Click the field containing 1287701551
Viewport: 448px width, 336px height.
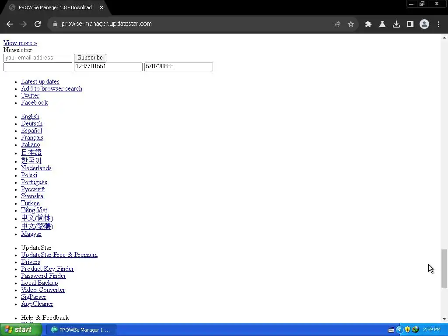(x=108, y=67)
